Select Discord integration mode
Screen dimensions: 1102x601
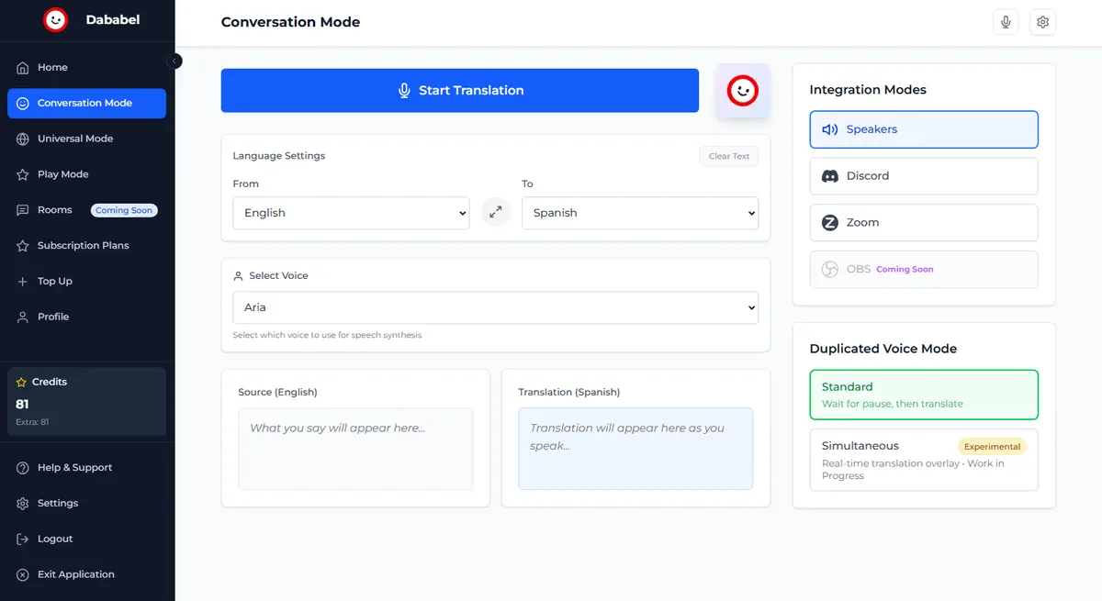click(x=924, y=176)
